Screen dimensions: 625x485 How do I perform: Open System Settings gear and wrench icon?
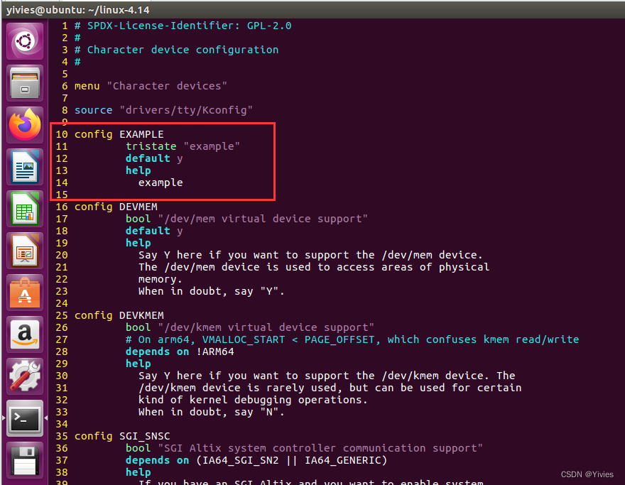pyautogui.click(x=25, y=376)
